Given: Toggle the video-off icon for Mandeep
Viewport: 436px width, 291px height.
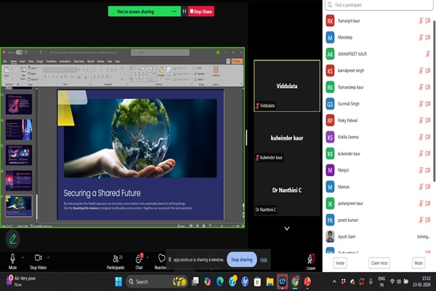Looking at the screenshot, I should tap(427, 37).
